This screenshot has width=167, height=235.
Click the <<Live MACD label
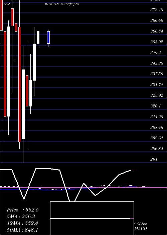[x=141, y=226]
